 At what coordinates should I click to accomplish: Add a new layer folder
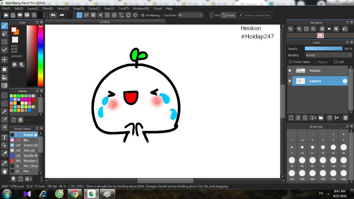click(321, 118)
